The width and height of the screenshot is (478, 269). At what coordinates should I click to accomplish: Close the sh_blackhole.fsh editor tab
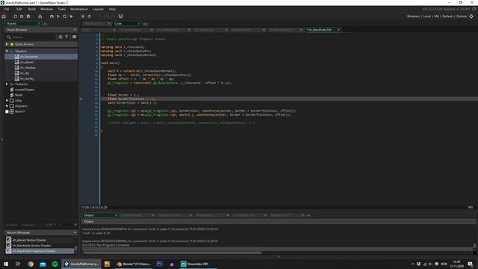(x=338, y=30)
